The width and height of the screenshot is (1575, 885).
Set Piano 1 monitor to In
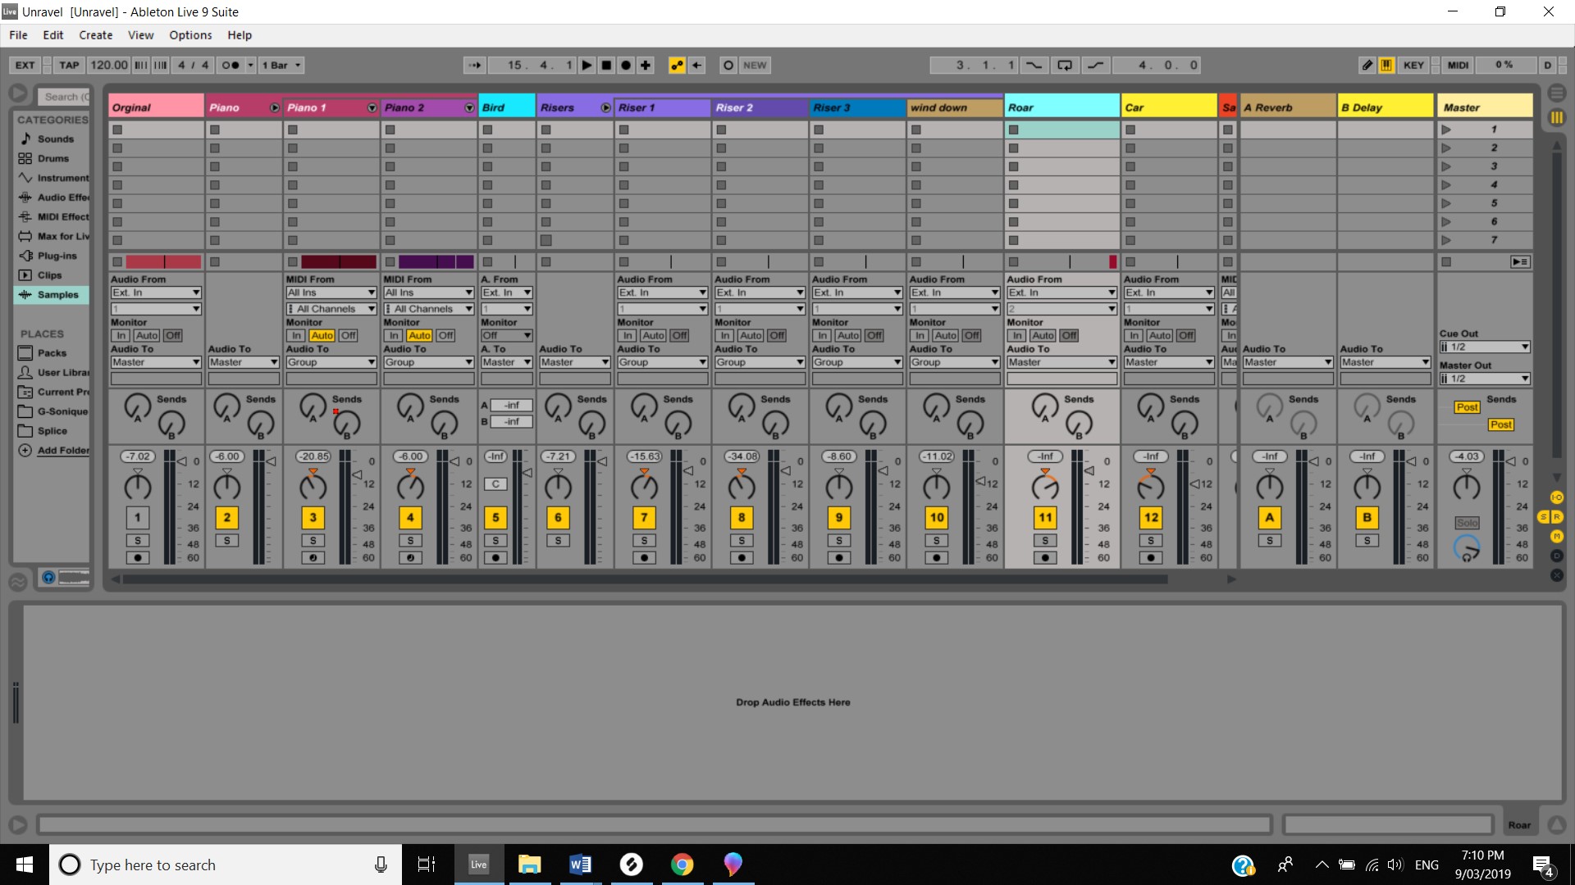click(x=296, y=336)
